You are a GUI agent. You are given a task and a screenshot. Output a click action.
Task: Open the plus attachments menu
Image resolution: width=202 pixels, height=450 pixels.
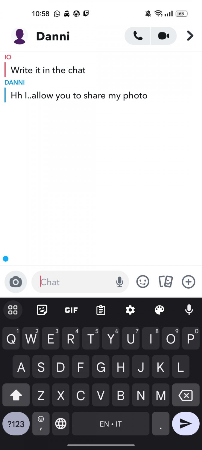pos(189,282)
